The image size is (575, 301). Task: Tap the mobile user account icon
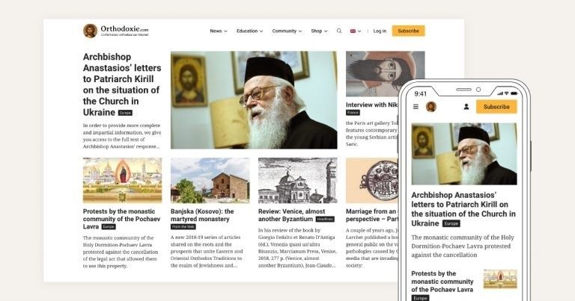pos(466,107)
